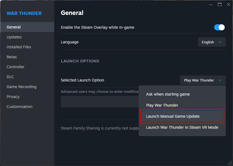Screen dimensions: 233x166
Task: Switch to the Betas tab
Action: coord(12,57)
